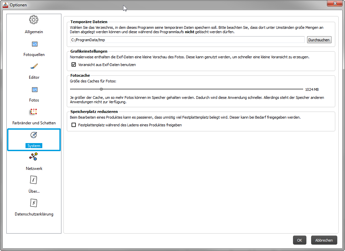
Task: Switch to the Editor label
Action: coord(34,77)
